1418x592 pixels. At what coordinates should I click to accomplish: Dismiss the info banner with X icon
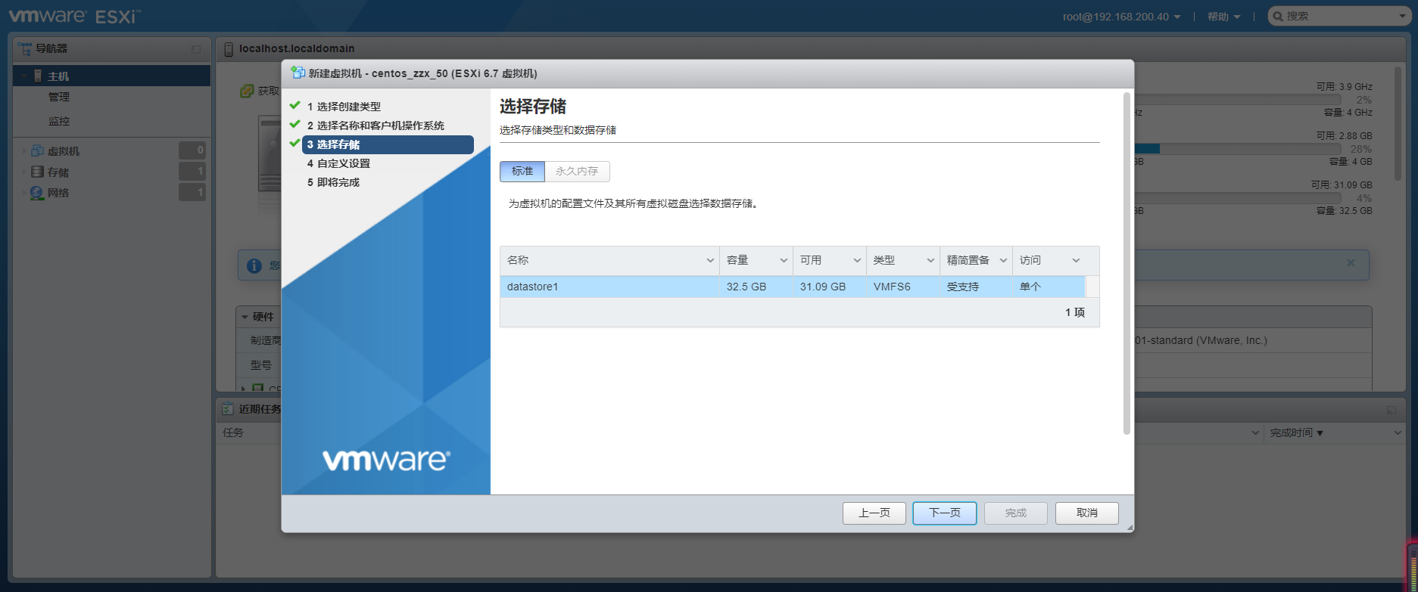pyautogui.click(x=1351, y=263)
